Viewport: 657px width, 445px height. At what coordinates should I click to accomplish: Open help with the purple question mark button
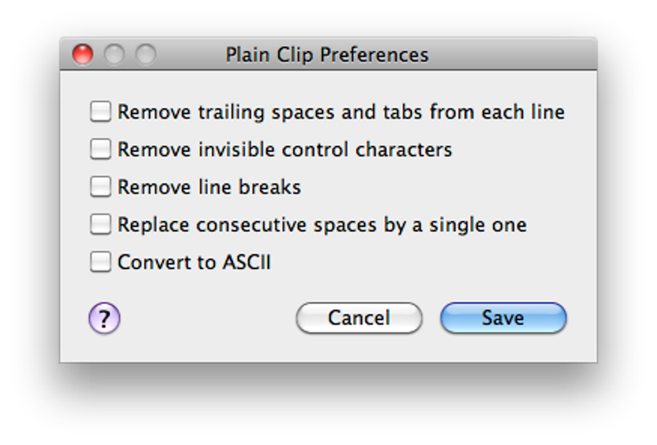[x=104, y=318]
